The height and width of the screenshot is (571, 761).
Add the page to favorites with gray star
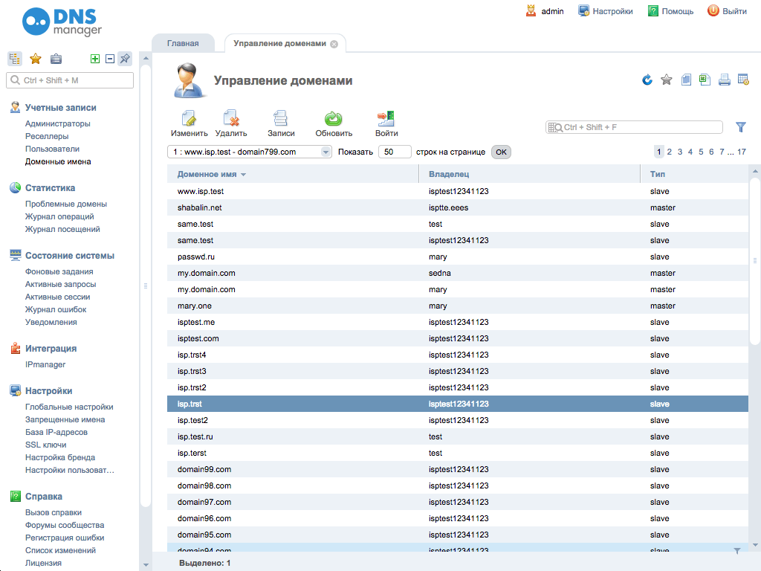click(667, 80)
